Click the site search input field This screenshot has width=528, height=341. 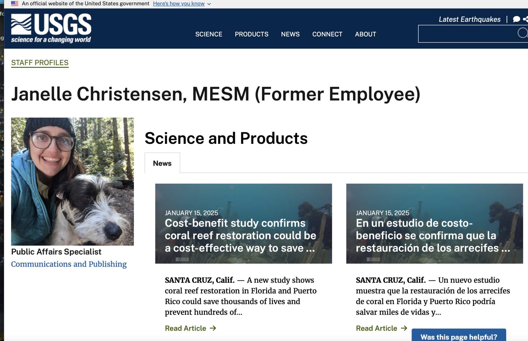coord(467,34)
